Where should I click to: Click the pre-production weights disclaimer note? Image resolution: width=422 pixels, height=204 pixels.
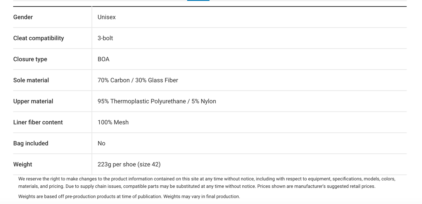[129, 196]
